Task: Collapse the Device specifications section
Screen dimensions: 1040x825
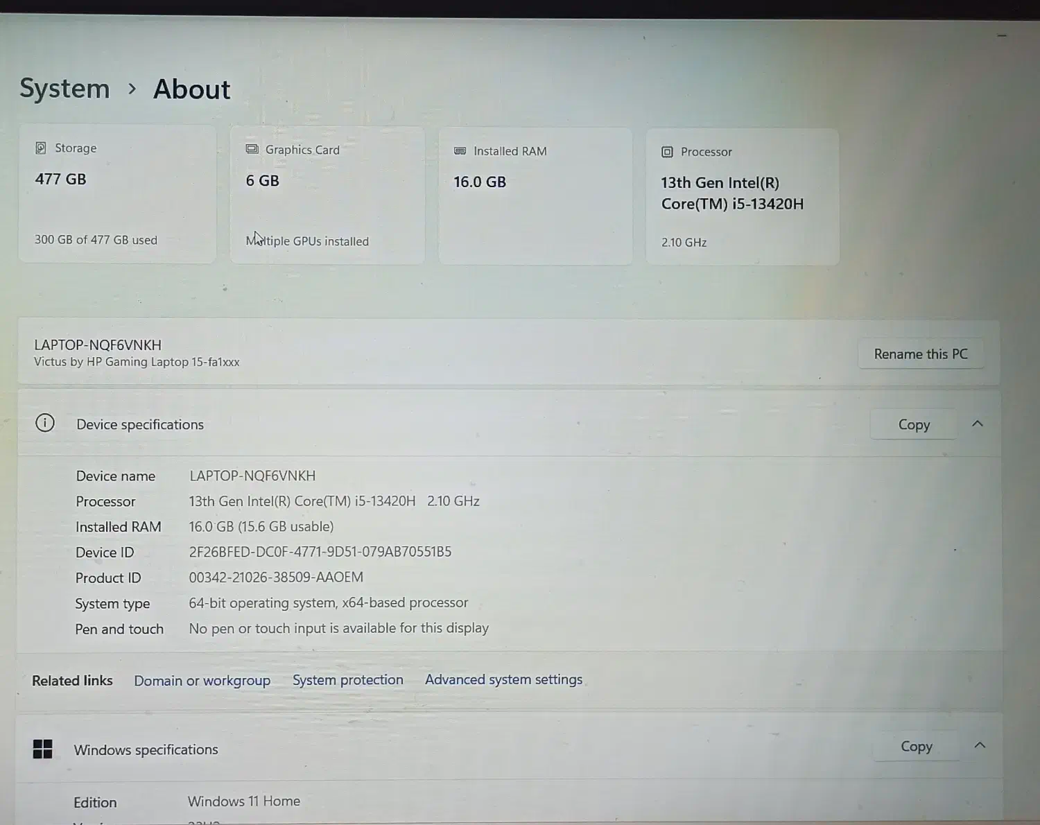Action: (978, 424)
